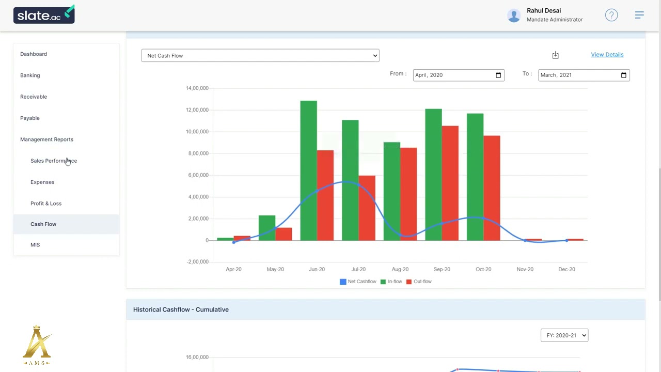Image resolution: width=661 pixels, height=372 pixels.
Task: Toggle Net Cashflow legend swatch
Action: [x=343, y=282]
